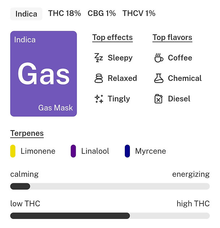Image resolution: width=220 pixels, height=228 pixels.
Task: Select the yellow Limonene terpene swatch
Action: [x=13, y=151]
